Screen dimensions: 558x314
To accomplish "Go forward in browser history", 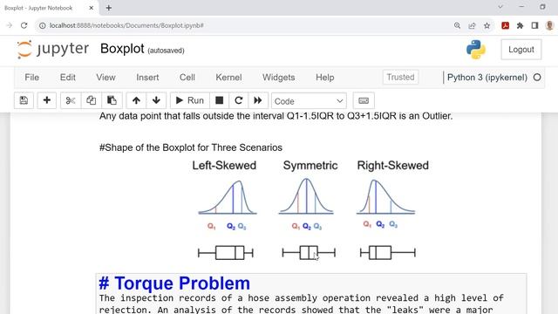I will pos(10,25).
